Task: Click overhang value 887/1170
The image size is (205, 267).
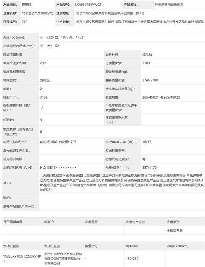Action: (149, 167)
